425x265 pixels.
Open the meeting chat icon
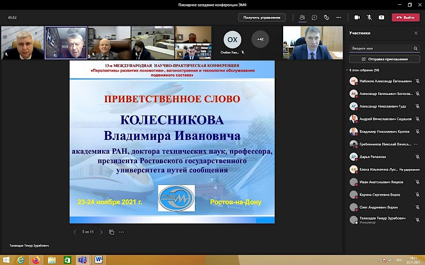[315, 17]
